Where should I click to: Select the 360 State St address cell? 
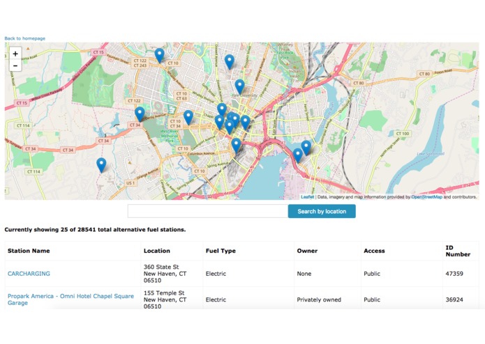click(x=172, y=274)
